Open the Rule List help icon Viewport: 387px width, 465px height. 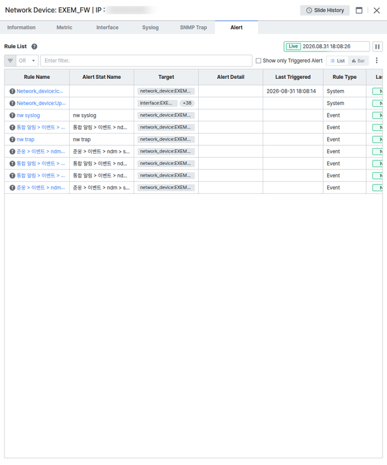click(x=35, y=46)
